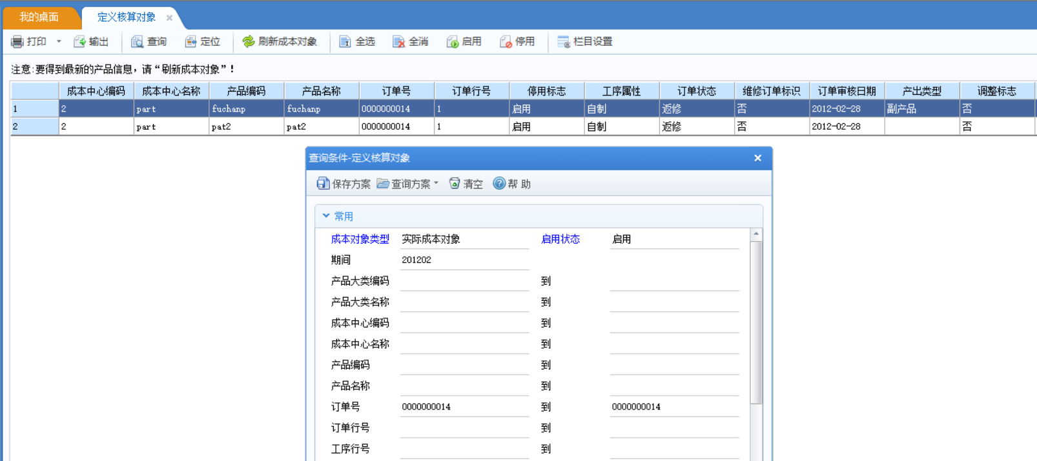Image resolution: width=1037 pixels, height=461 pixels.
Task: Open 栏目设置 column settings
Action: [x=585, y=42]
